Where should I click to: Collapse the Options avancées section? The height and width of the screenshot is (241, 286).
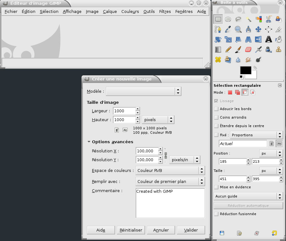[89, 142]
